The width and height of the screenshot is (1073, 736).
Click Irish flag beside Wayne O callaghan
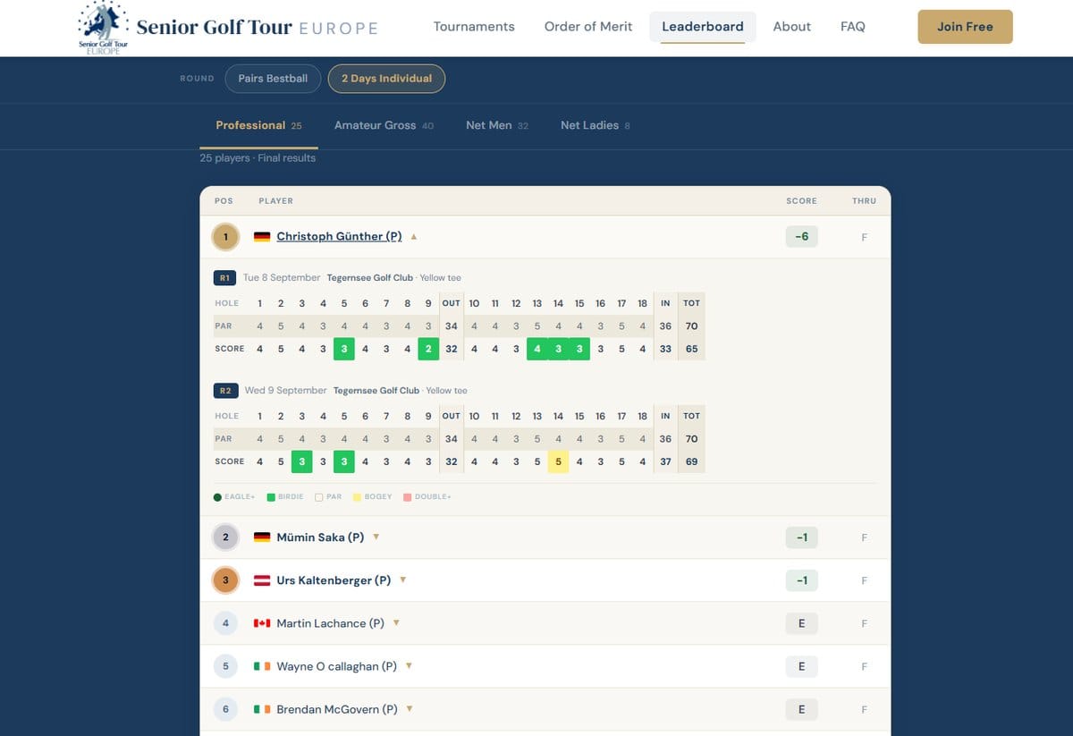(262, 666)
